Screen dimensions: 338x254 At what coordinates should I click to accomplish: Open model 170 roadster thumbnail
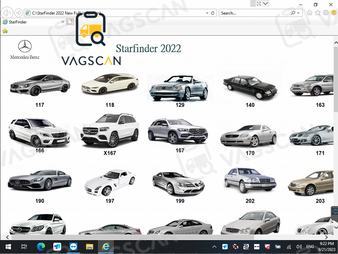click(248, 136)
